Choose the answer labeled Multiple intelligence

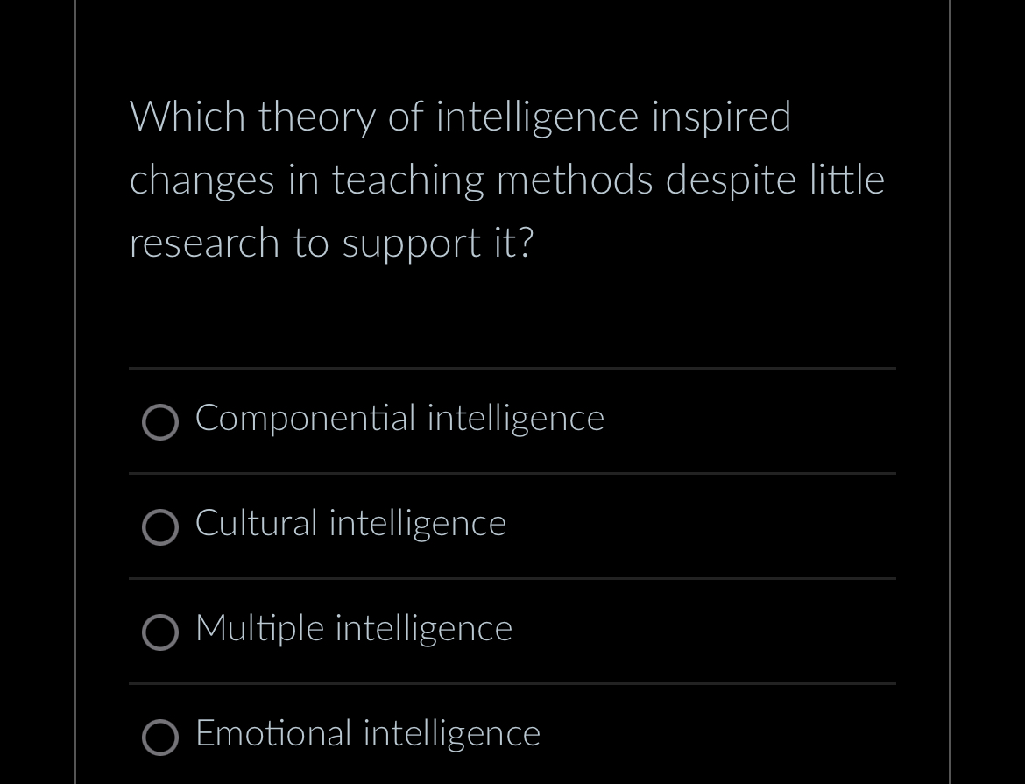click(x=353, y=629)
